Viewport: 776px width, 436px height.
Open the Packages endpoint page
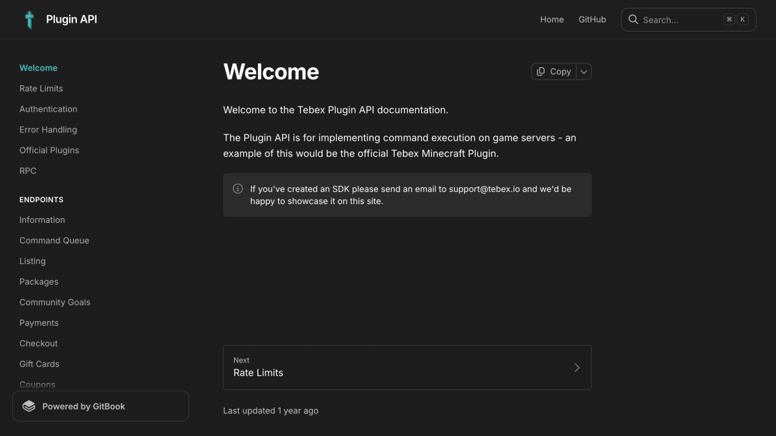click(39, 282)
